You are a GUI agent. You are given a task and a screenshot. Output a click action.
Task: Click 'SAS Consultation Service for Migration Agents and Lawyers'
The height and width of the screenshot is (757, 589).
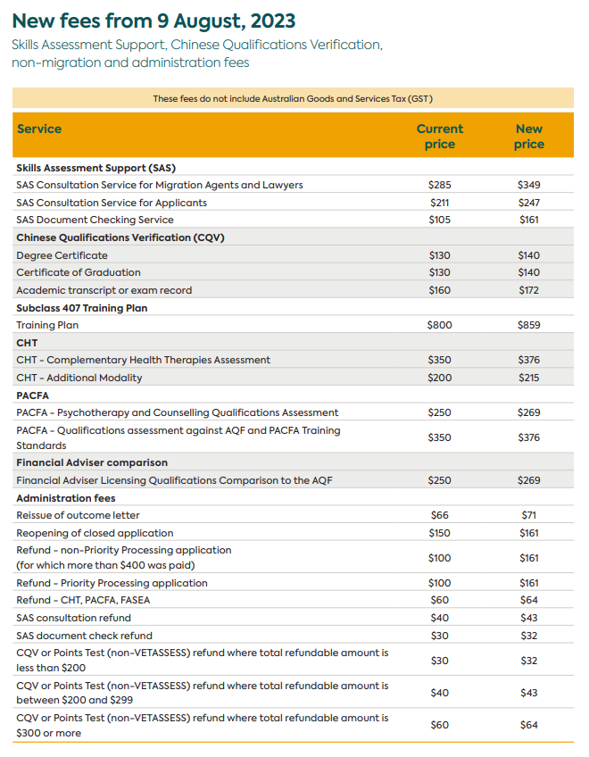(160, 185)
